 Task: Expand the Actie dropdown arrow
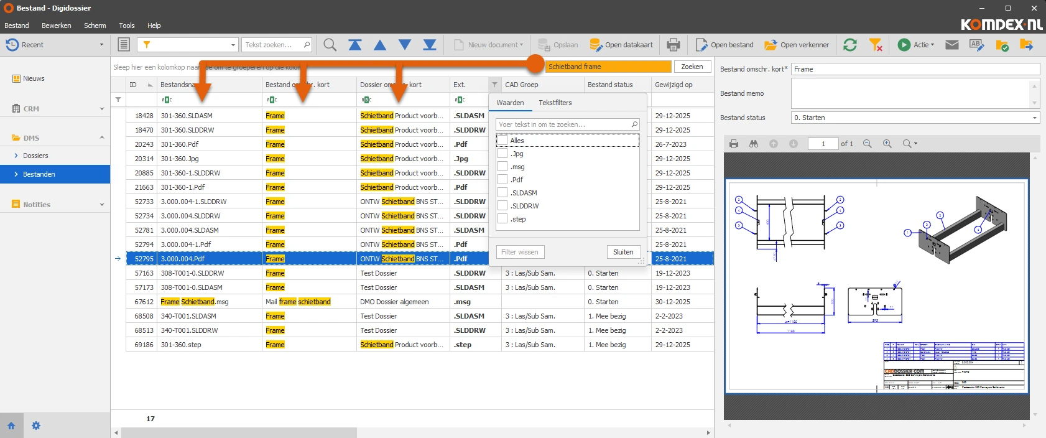pos(932,45)
